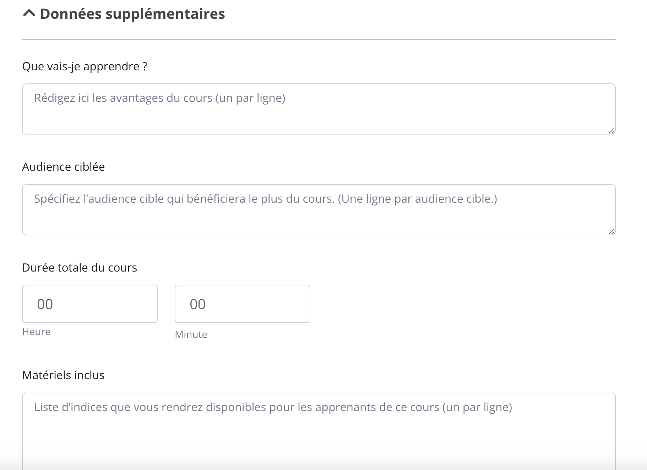
Task: Click resize handle of Audience ciblée box
Action: (x=611, y=232)
